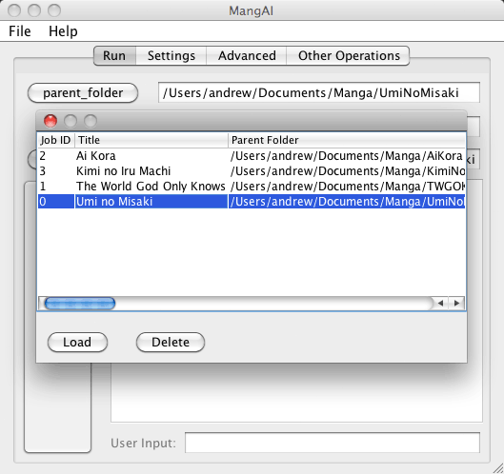Open the File menu
Viewport: 504px width, 474px height.
click(20, 31)
